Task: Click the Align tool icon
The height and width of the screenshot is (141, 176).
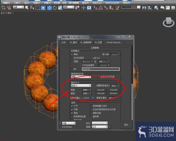Action: 150,8
